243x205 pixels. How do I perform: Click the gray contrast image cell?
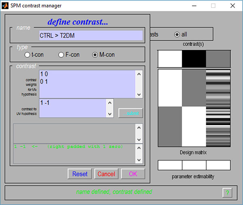(x=218, y=59)
